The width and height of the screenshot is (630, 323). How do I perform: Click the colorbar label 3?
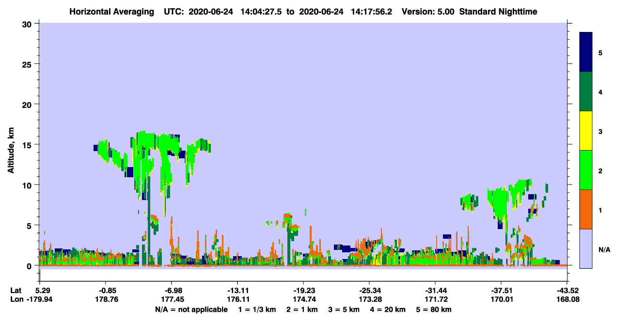pyautogui.click(x=600, y=131)
